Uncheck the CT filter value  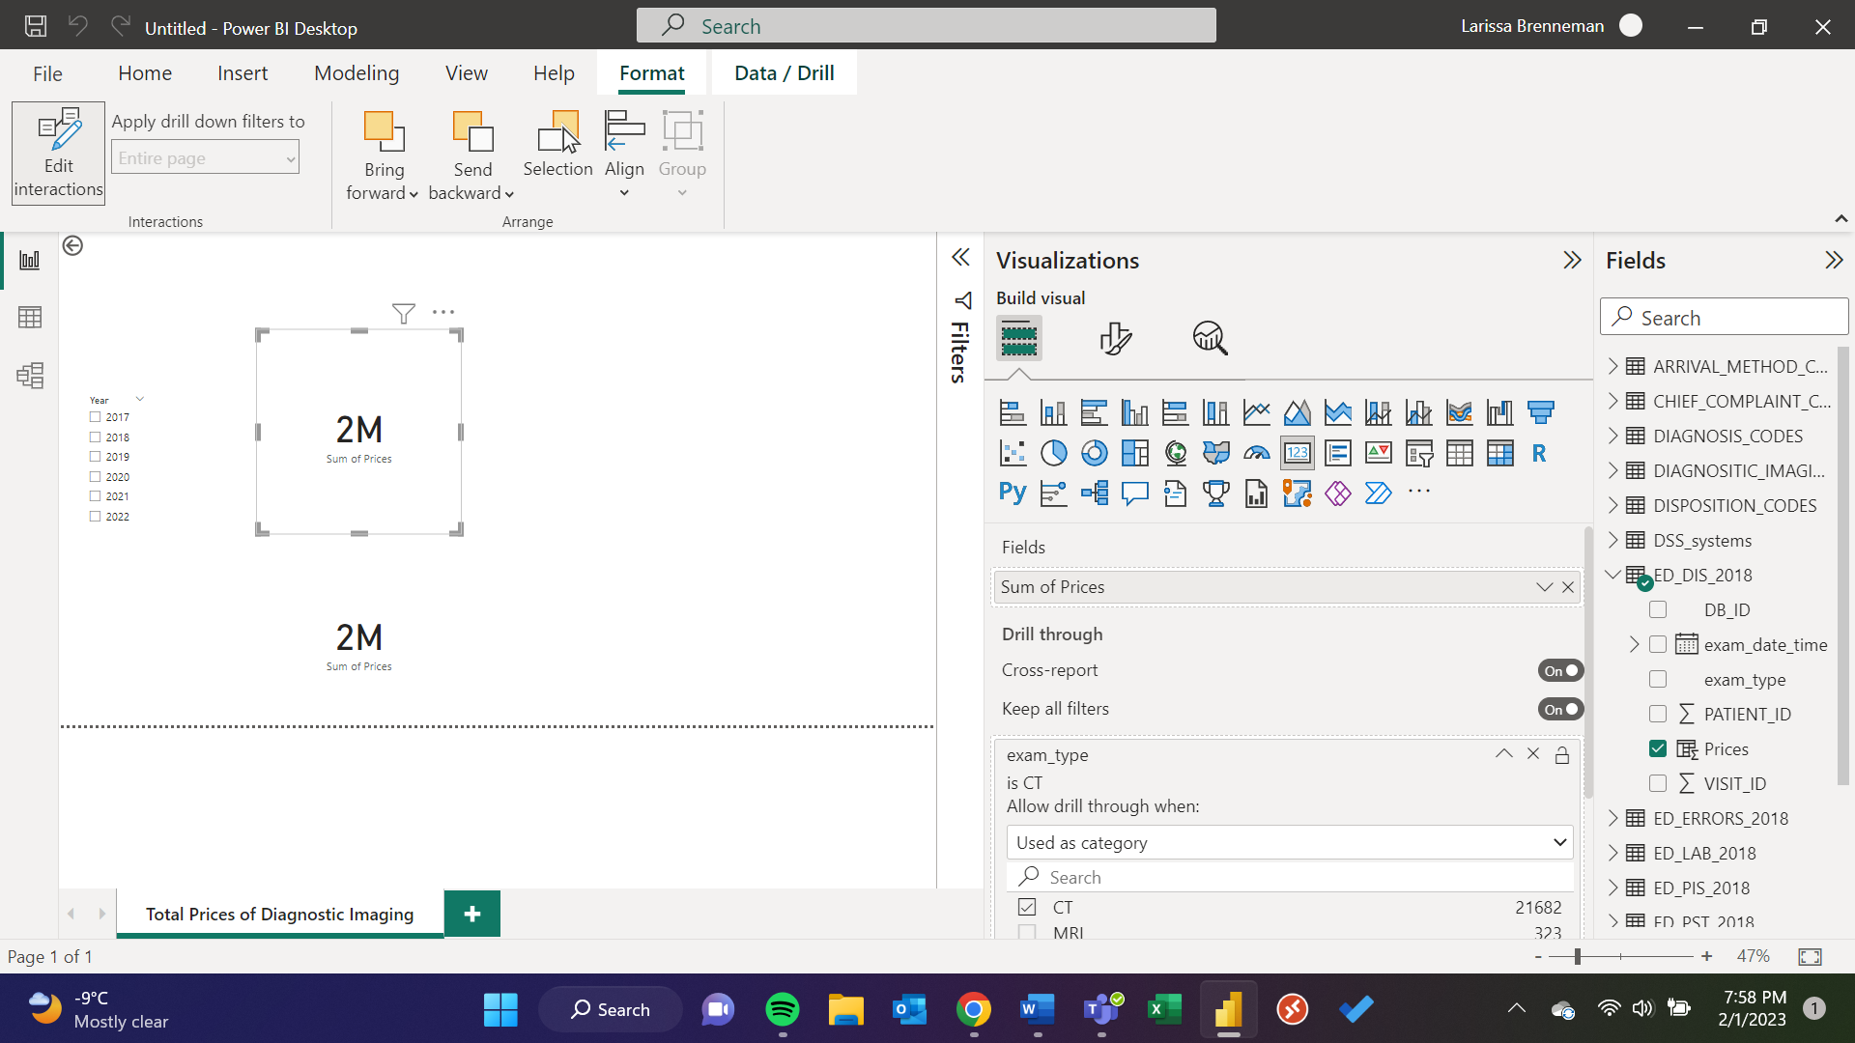(x=1027, y=907)
